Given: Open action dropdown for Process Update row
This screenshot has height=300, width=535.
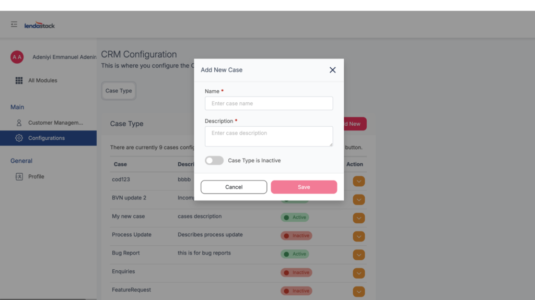Looking at the screenshot, I should click(359, 236).
